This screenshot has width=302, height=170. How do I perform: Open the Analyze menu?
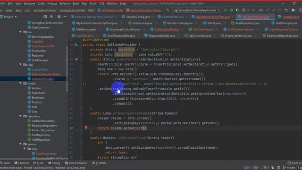(x=52, y=3)
